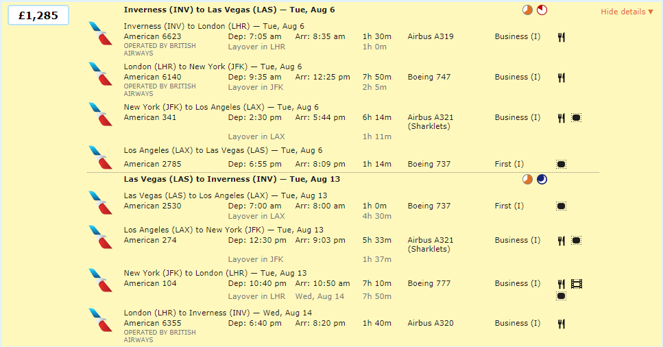663x347 pixels.
Task: Click the orange pie icon on outbound header
Action: pos(527,10)
